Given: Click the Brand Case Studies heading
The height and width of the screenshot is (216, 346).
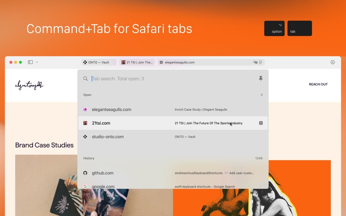Looking at the screenshot, I should pos(45,145).
